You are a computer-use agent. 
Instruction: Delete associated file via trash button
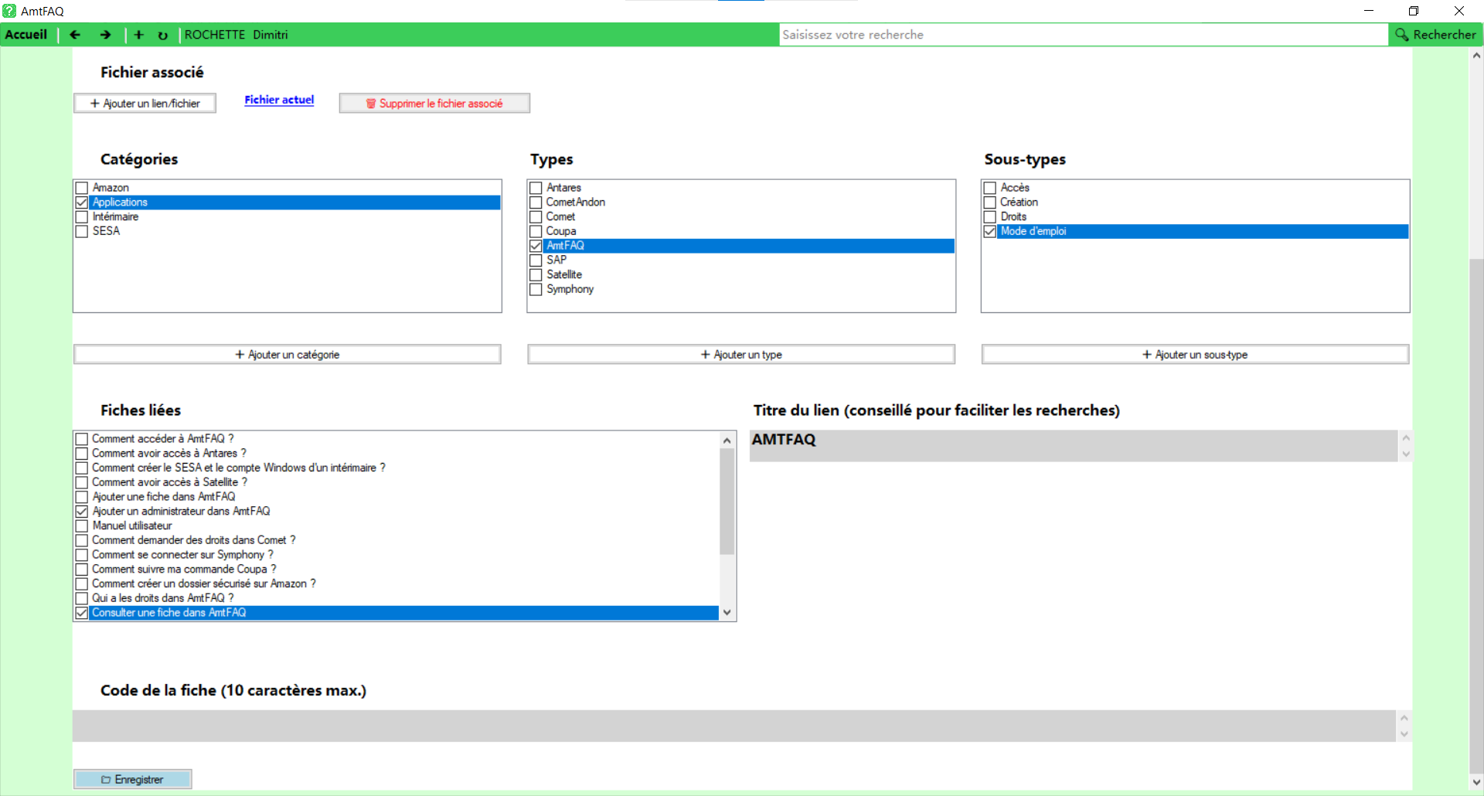tap(434, 104)
